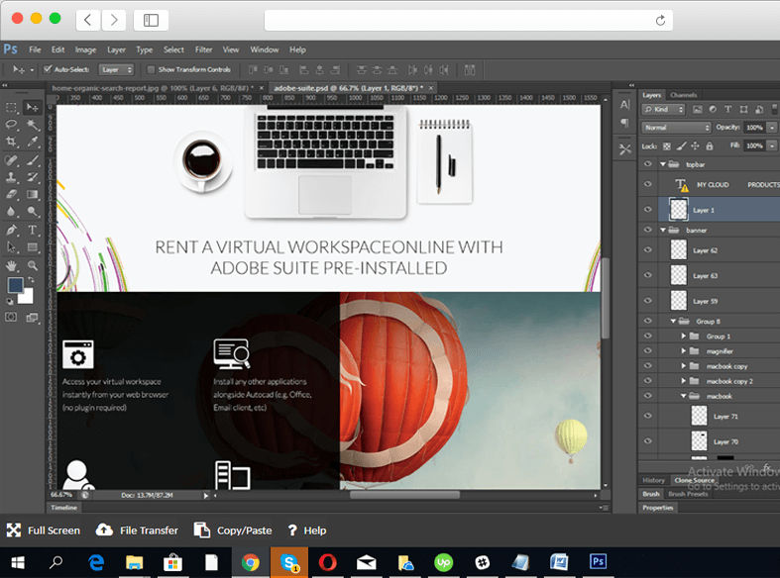Select the Eraser tool
Image resolution: width=780 pixels, height=578 pixels.
pyautogui.click(x=11, y=195)
